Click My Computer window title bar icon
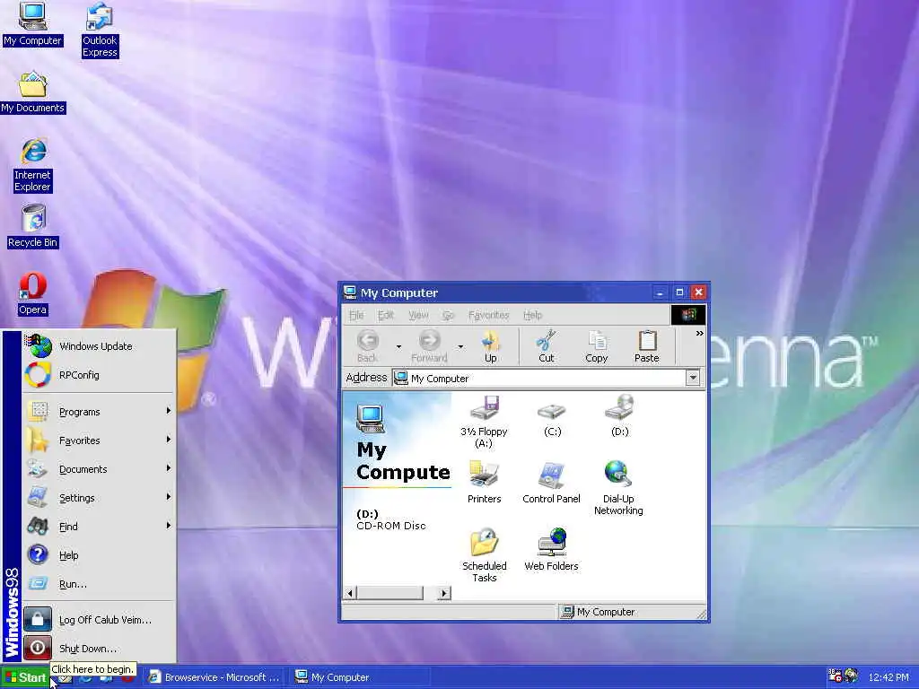 pyautogui.click(x=350, y=292)
